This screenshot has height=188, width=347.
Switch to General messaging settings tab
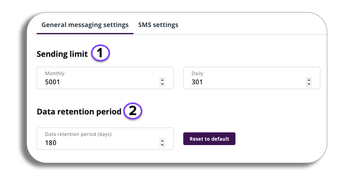point(85,25)
